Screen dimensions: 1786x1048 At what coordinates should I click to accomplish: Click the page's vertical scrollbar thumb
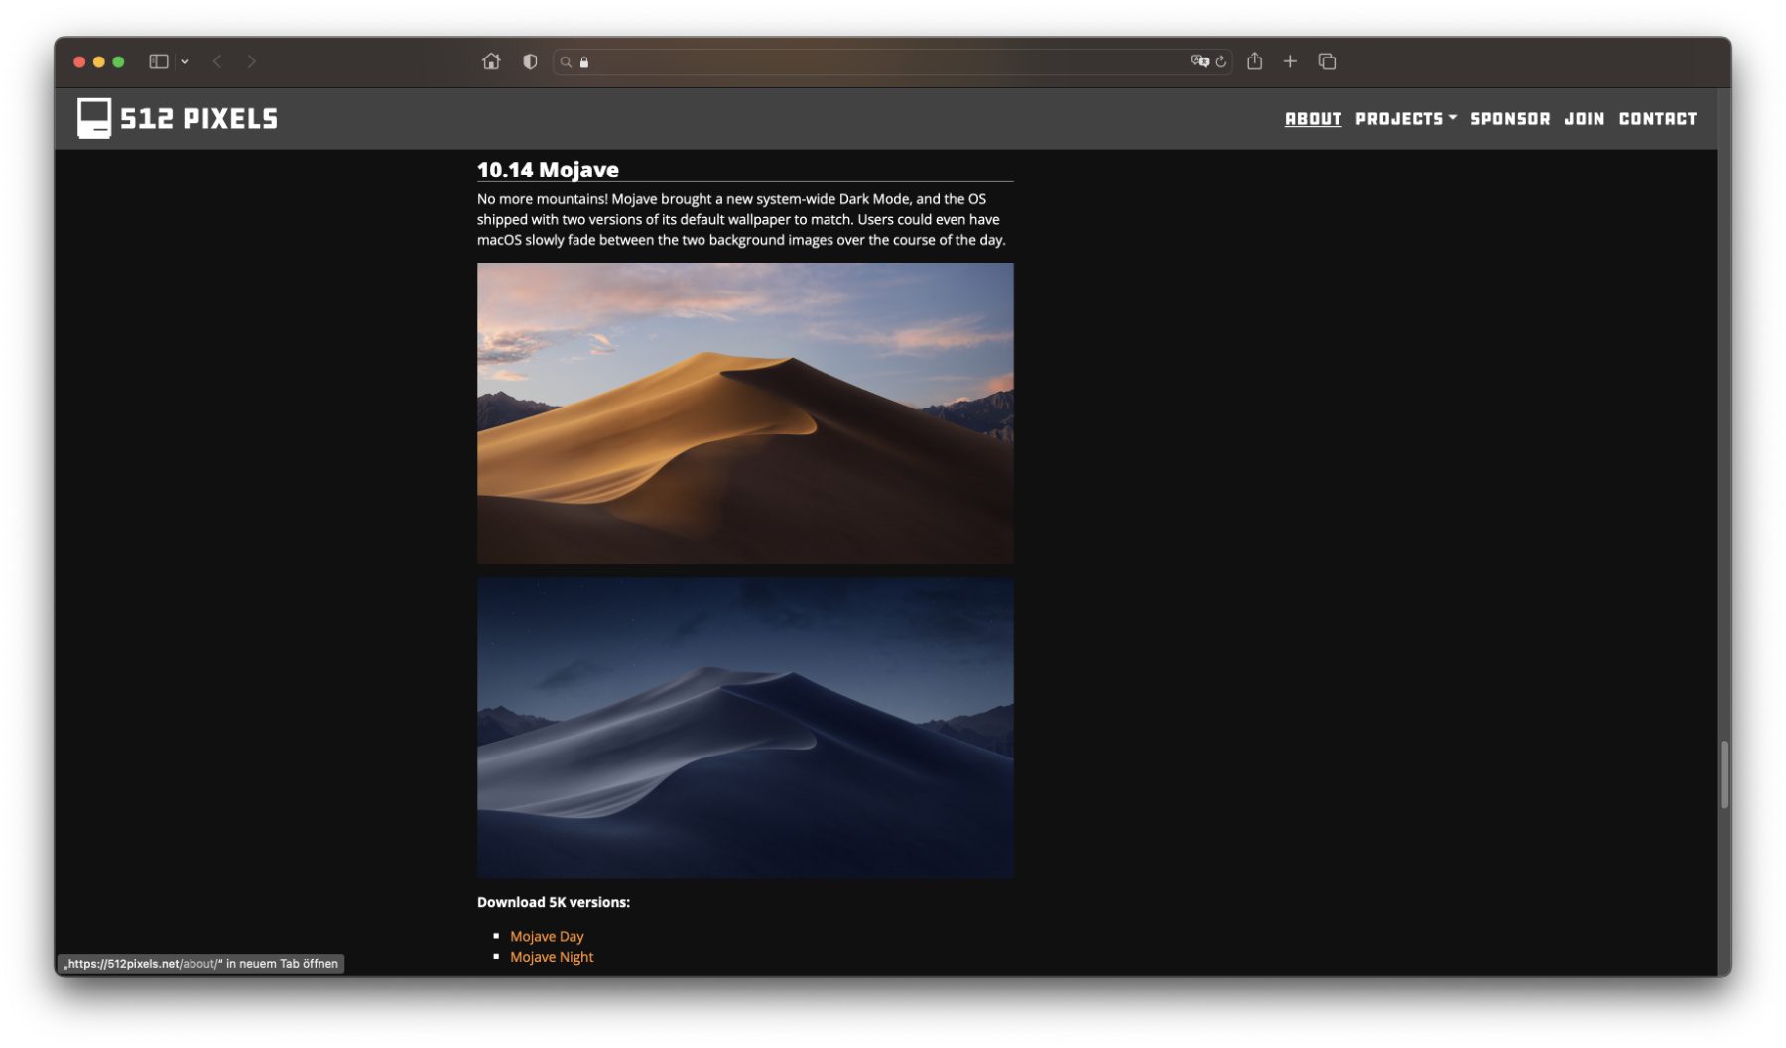click(x=1724, y=774)
